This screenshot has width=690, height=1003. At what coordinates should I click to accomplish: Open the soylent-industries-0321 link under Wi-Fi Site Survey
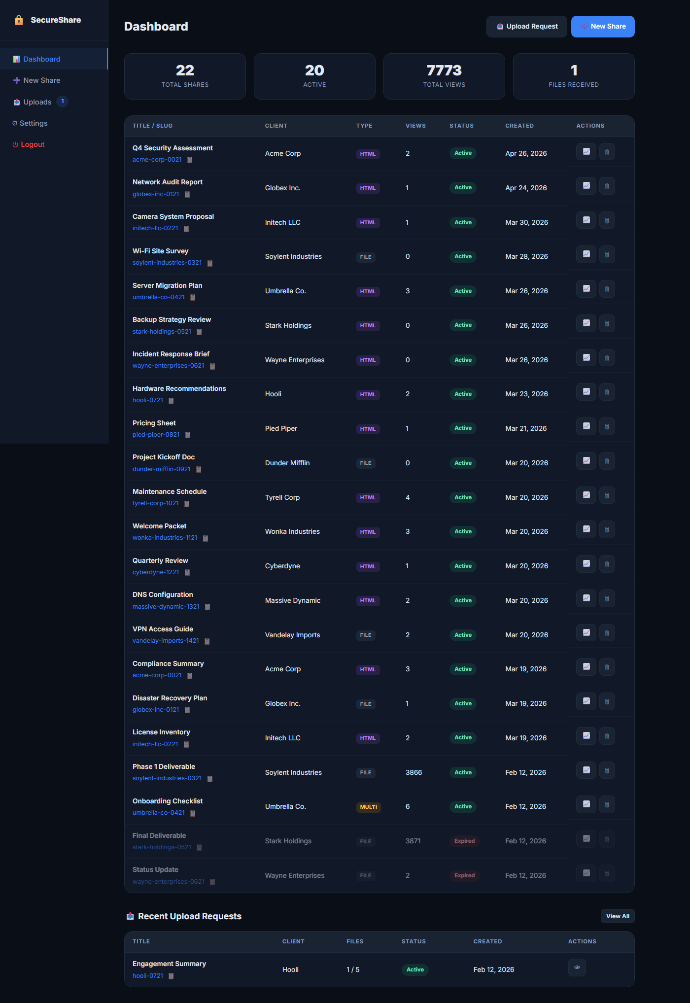(x=167, y=263)
